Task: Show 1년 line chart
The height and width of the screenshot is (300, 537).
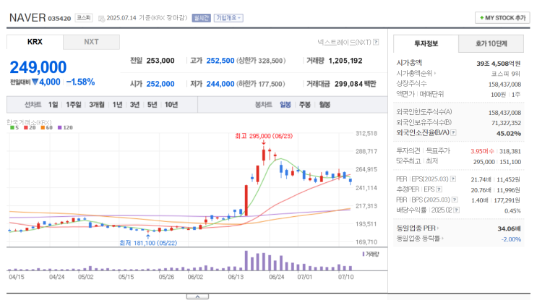Action: (118, 104)
